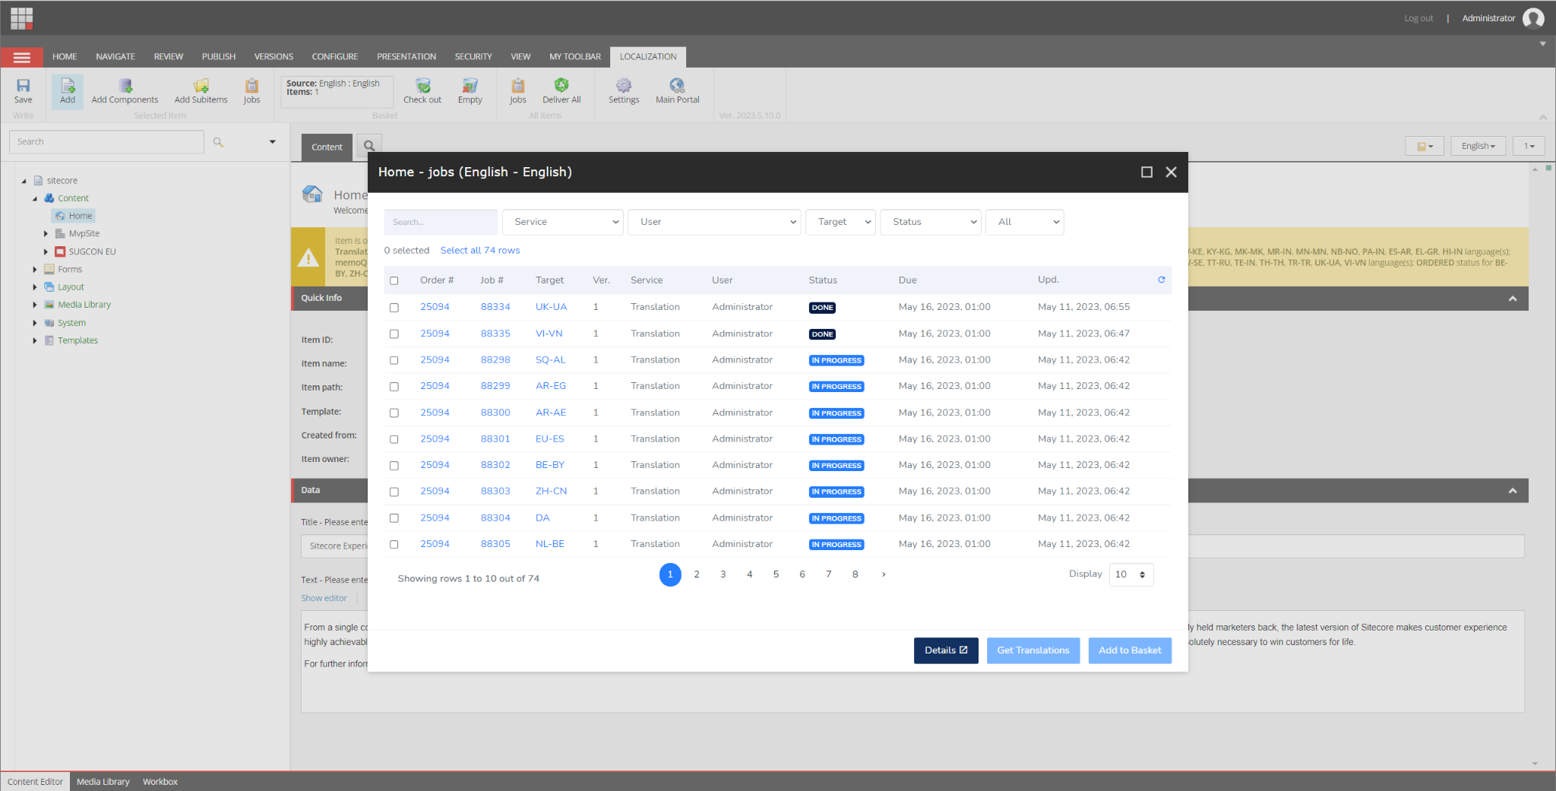Go to page 2 of jobs

(x=697, y=574)
